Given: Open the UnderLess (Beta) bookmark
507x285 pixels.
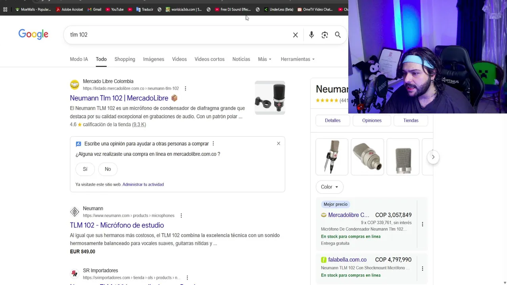Looking at the screenshot, I should tap(279, 9).
